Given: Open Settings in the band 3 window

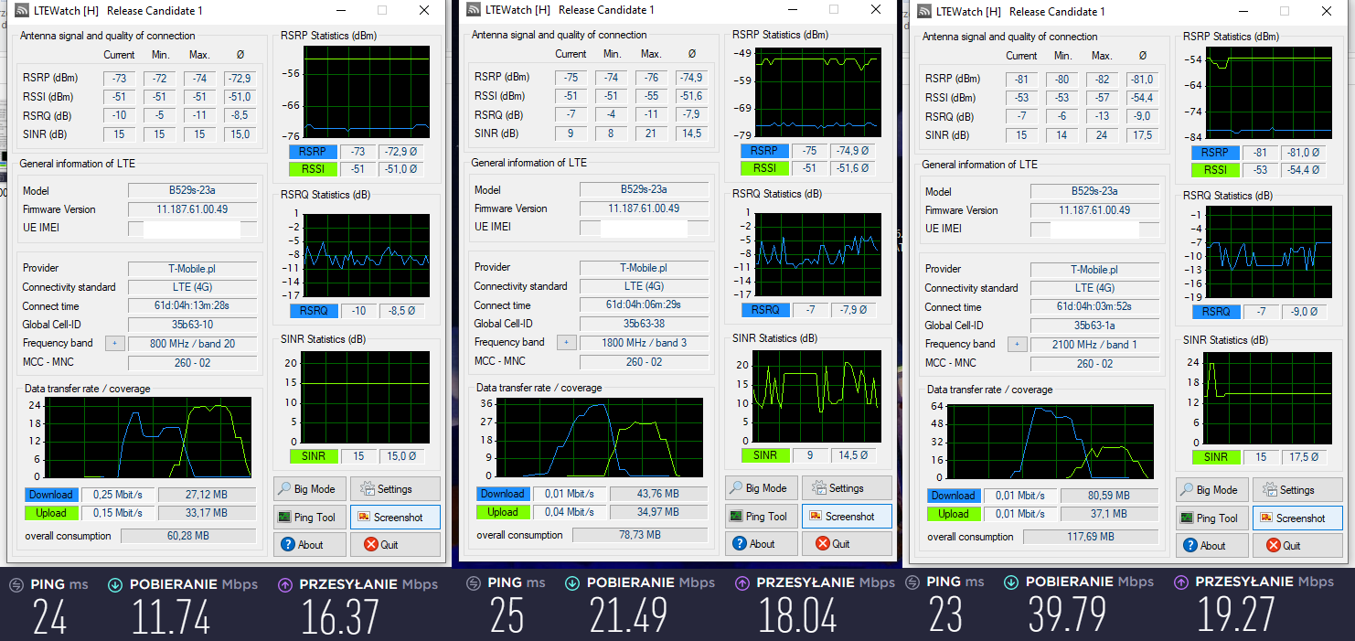Looking at the screenshot, I should (x=847, y=488).
